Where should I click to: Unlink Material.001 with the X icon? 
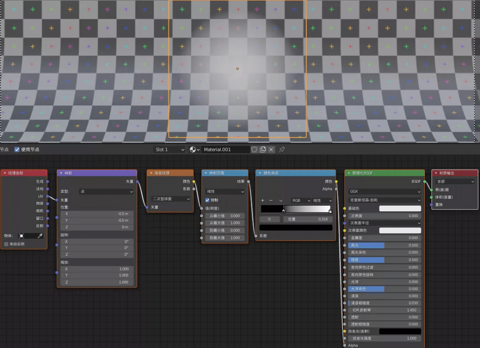pos(271,150)
